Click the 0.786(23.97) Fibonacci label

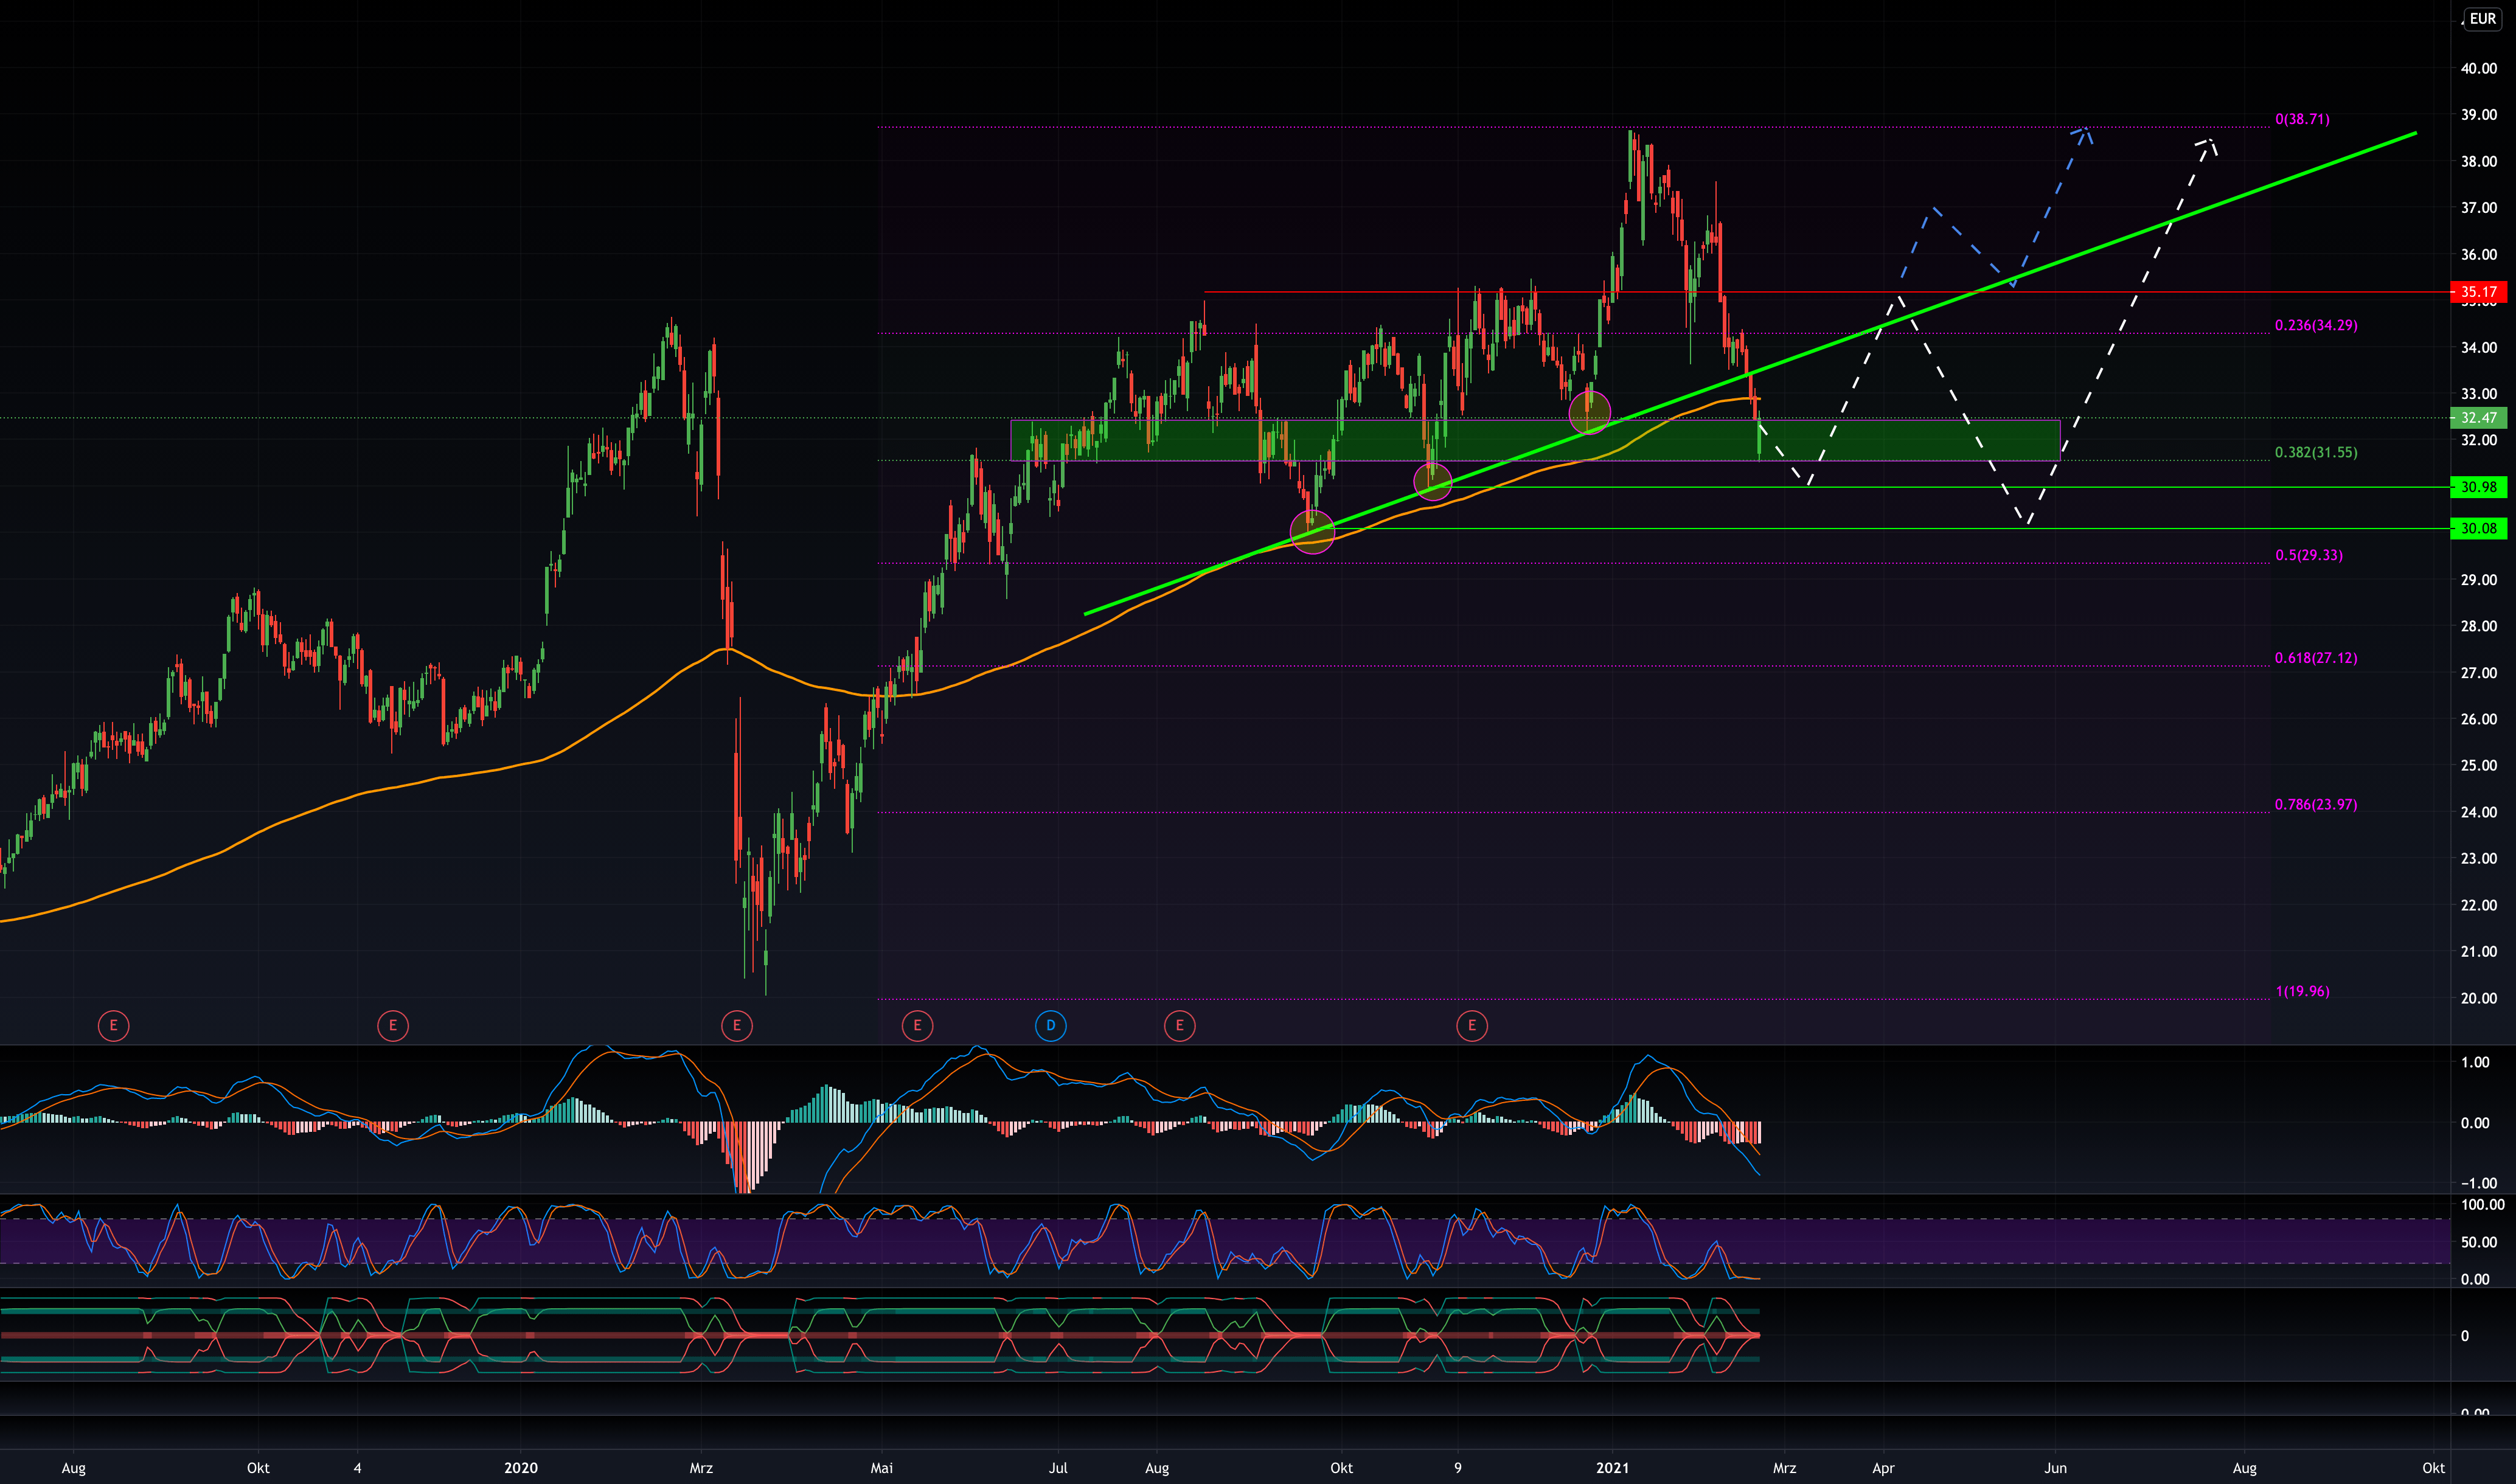[x=2316, y=804]
